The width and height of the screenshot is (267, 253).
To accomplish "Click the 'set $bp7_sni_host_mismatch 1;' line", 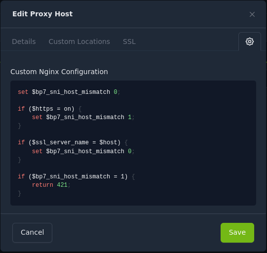I will pos(83,117).
